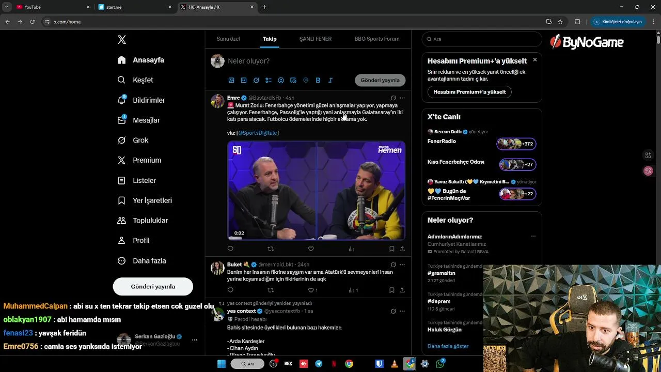Open #gramaltın trending topic
Image resolution: width=661 pixels, height=372 pixels.
441,273
